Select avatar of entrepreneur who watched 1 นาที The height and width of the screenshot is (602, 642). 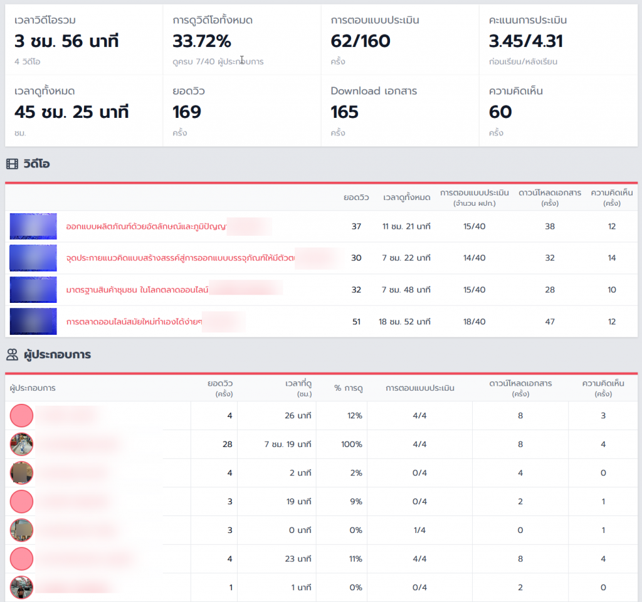(22, 588)
